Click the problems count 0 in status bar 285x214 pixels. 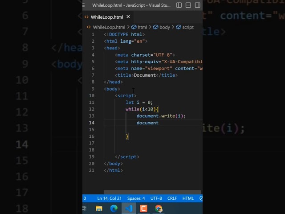(x=85, y=198)
